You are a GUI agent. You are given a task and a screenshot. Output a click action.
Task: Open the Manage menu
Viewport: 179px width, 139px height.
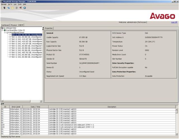4,4
